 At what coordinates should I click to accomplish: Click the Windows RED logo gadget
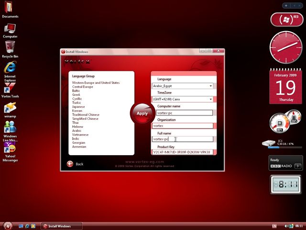(287, 19)
